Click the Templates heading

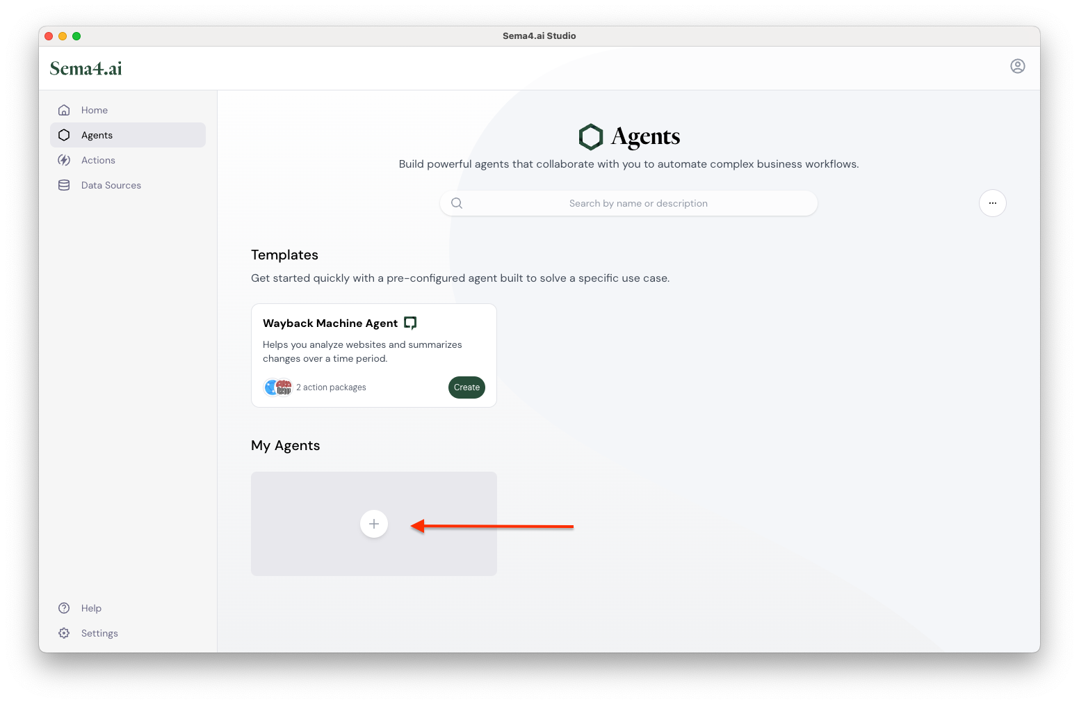284,255
